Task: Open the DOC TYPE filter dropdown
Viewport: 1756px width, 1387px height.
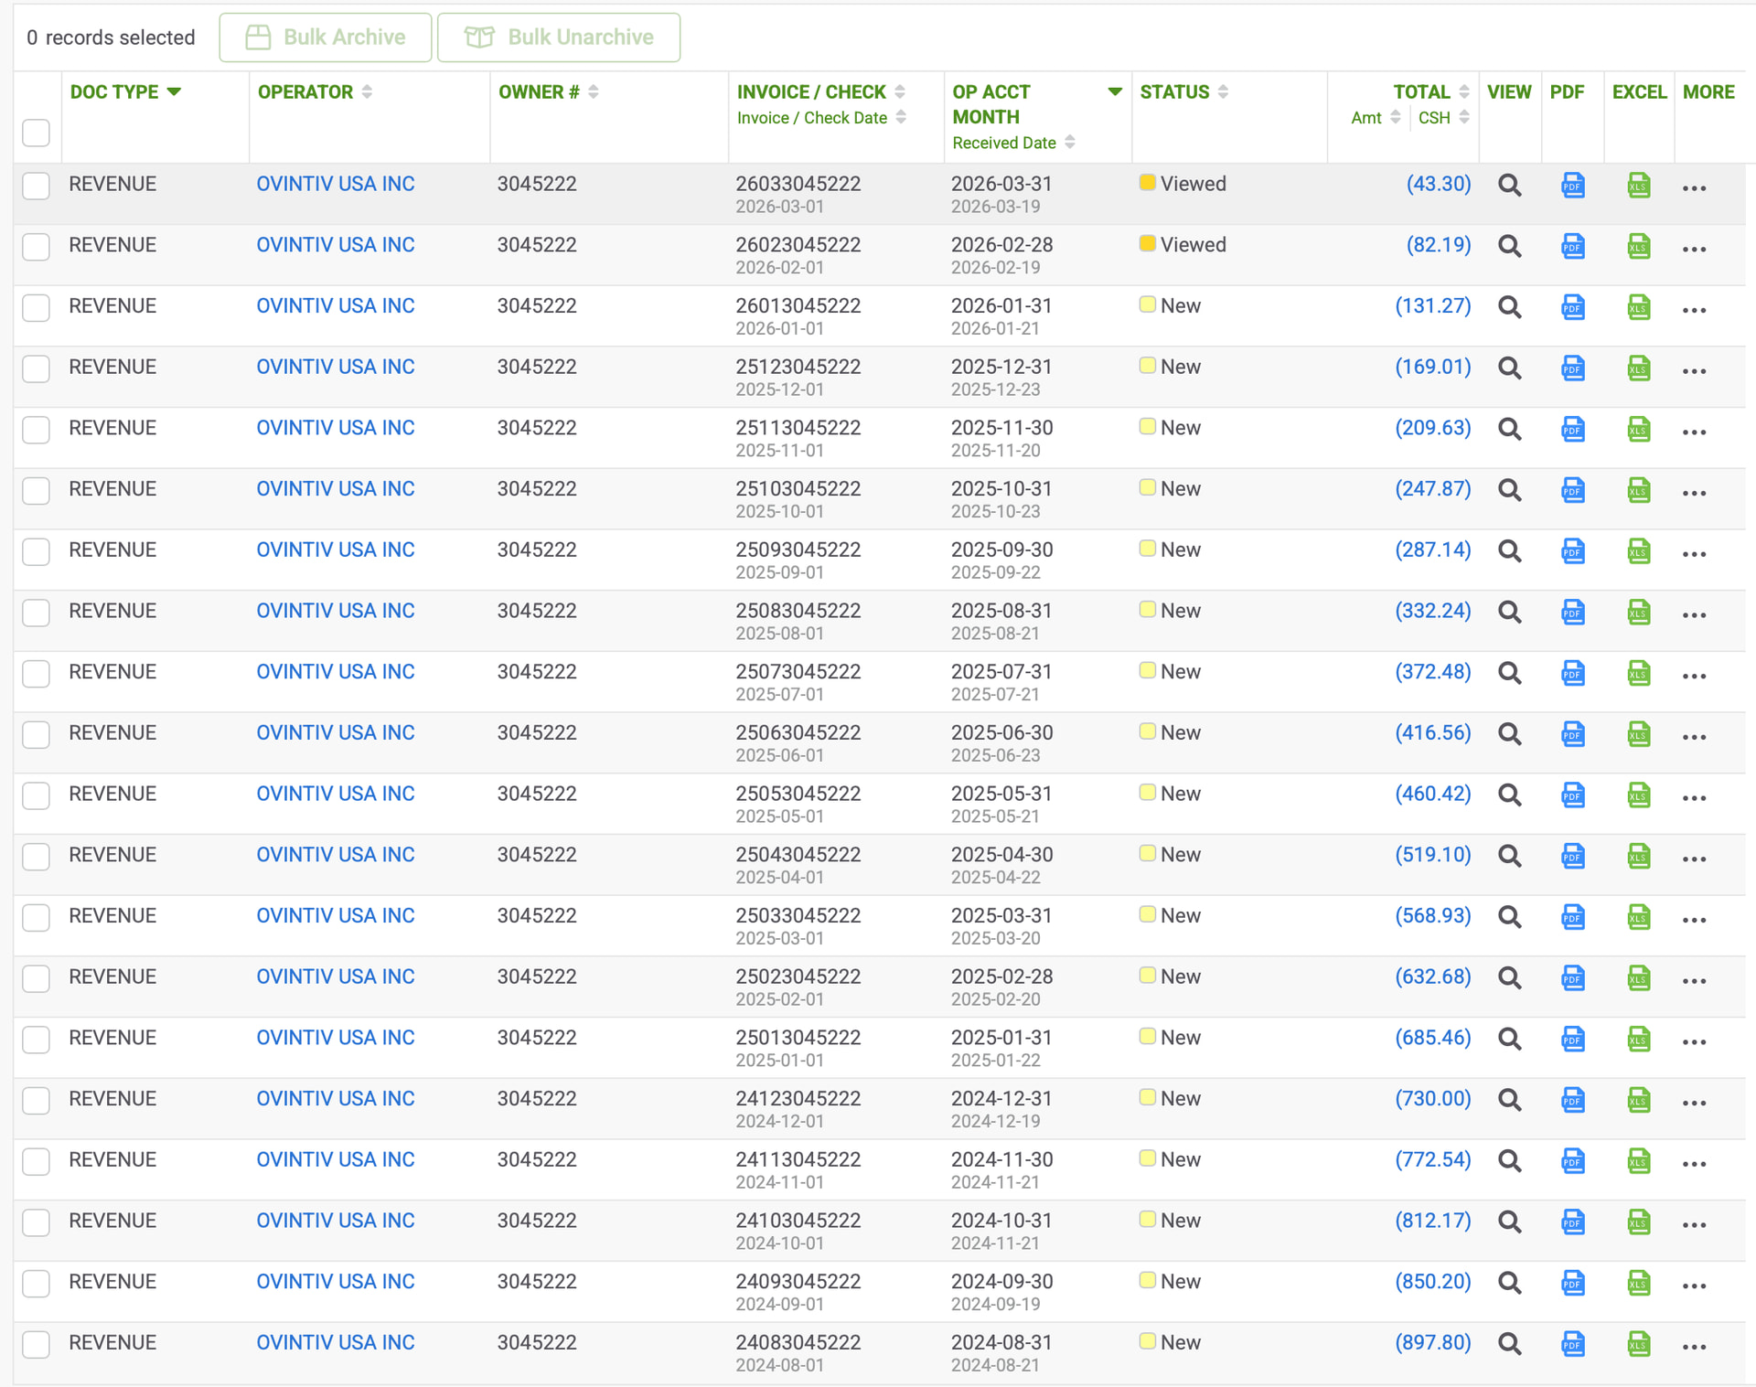Action: (174, 91)
